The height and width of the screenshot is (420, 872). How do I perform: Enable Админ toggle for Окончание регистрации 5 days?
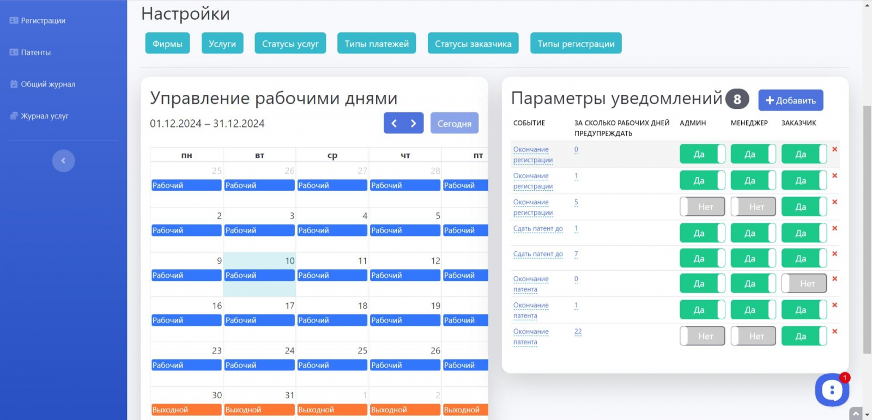703,207
